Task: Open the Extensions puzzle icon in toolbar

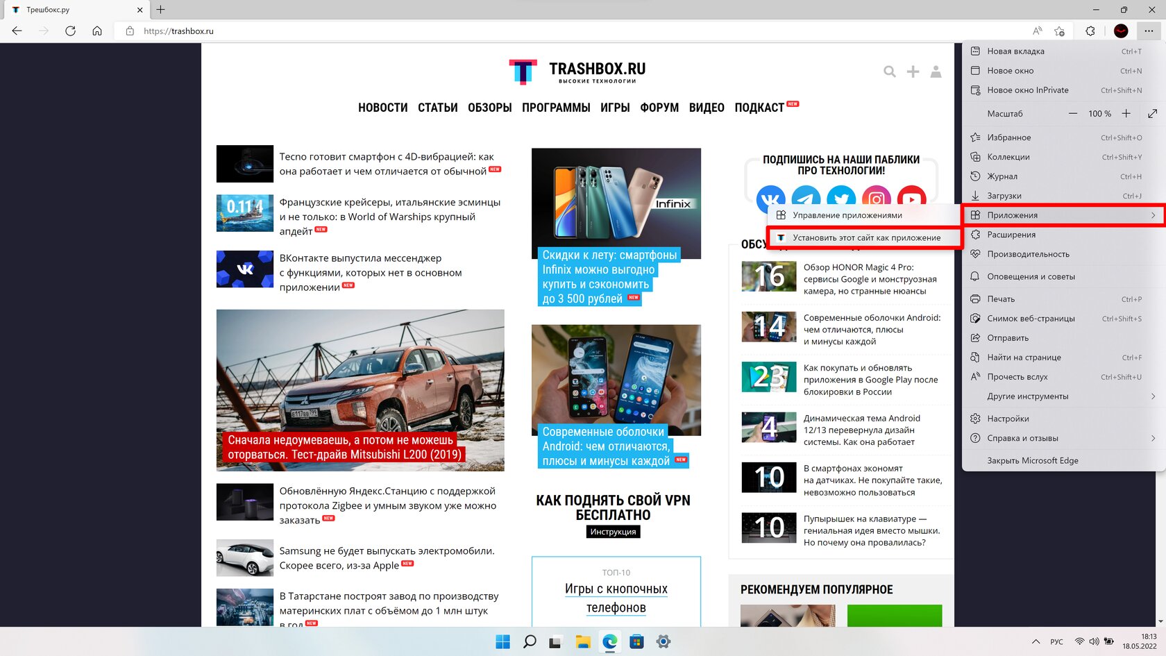Action: [1090, 31]
